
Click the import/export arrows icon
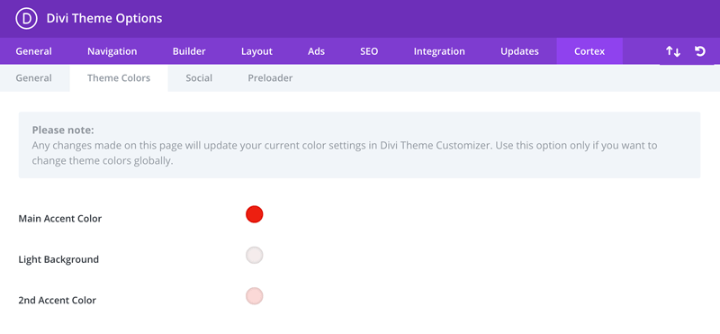pos(673,51)
